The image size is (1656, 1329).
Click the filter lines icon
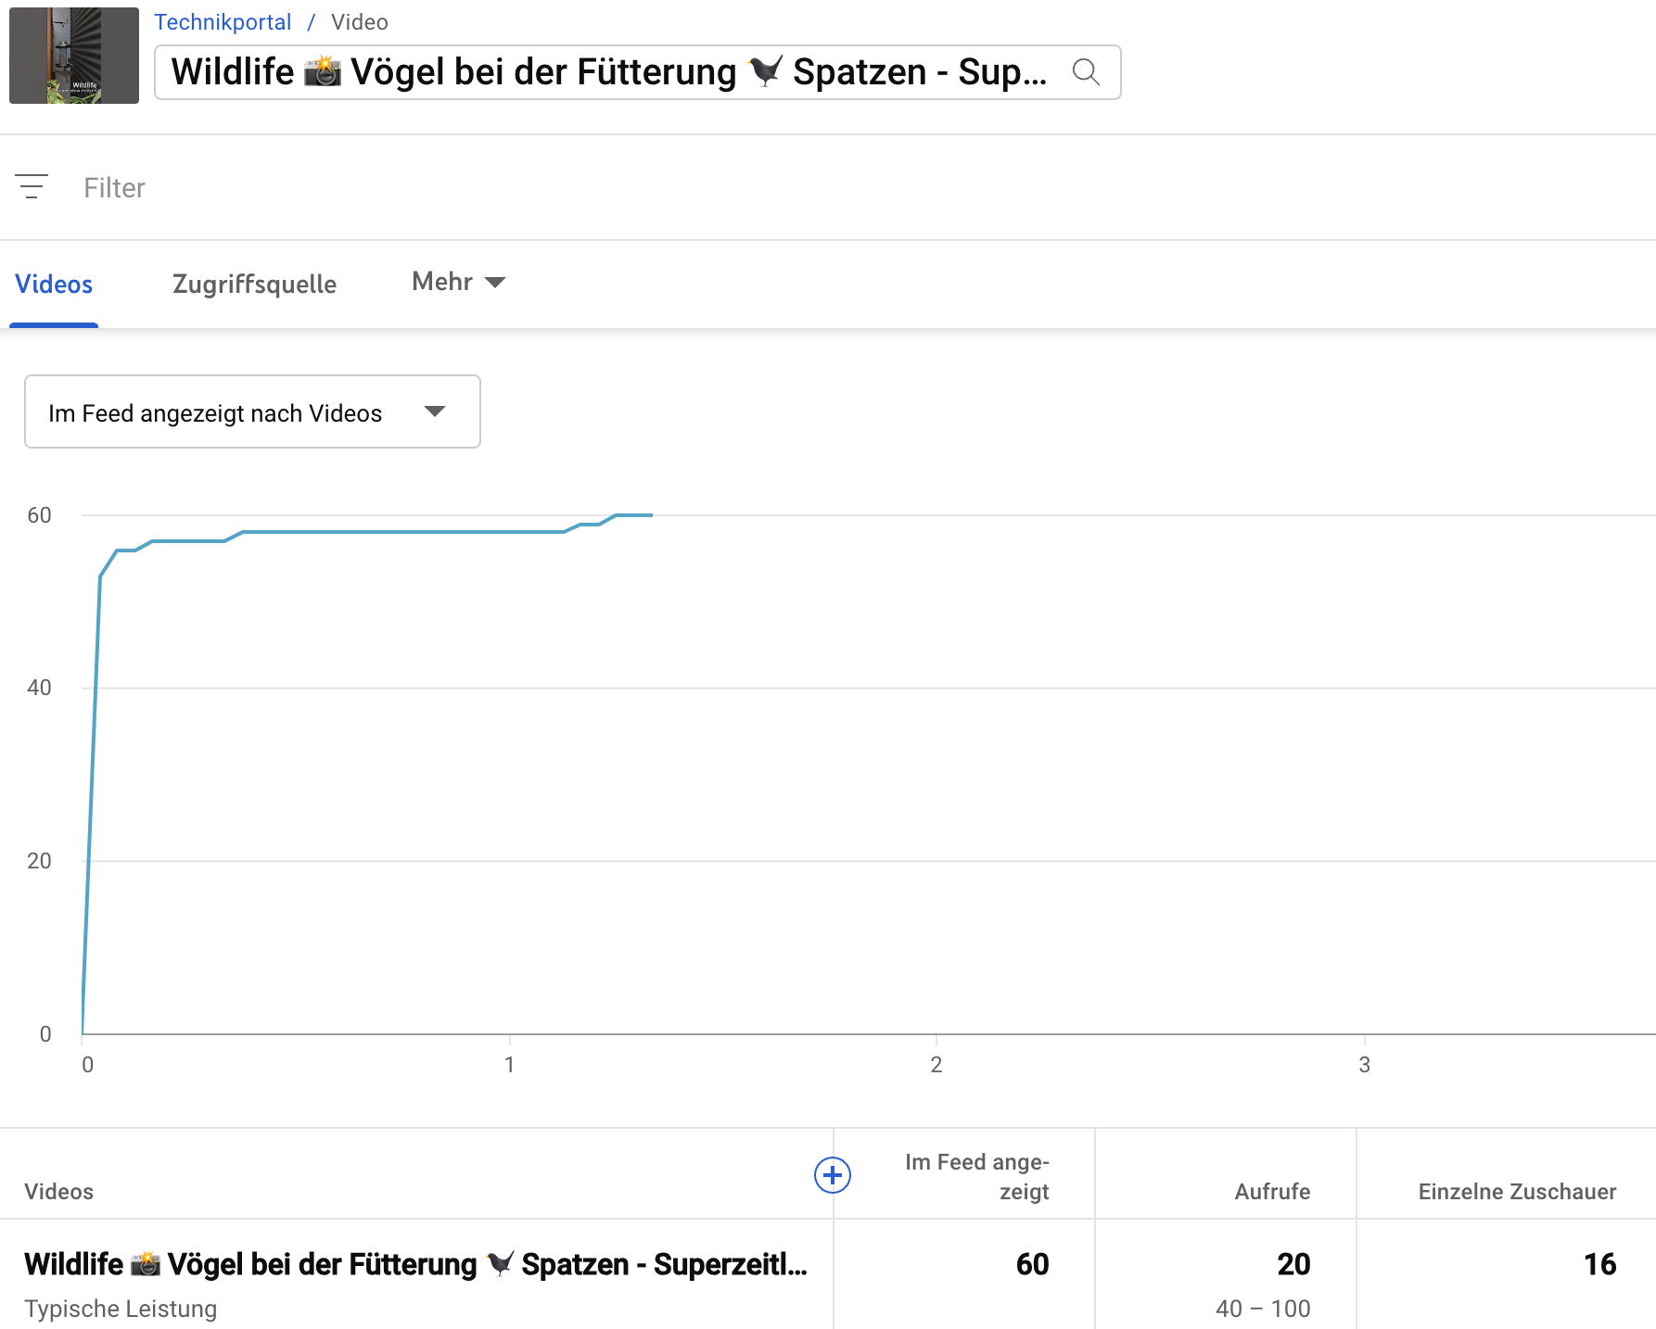(32, 187)
